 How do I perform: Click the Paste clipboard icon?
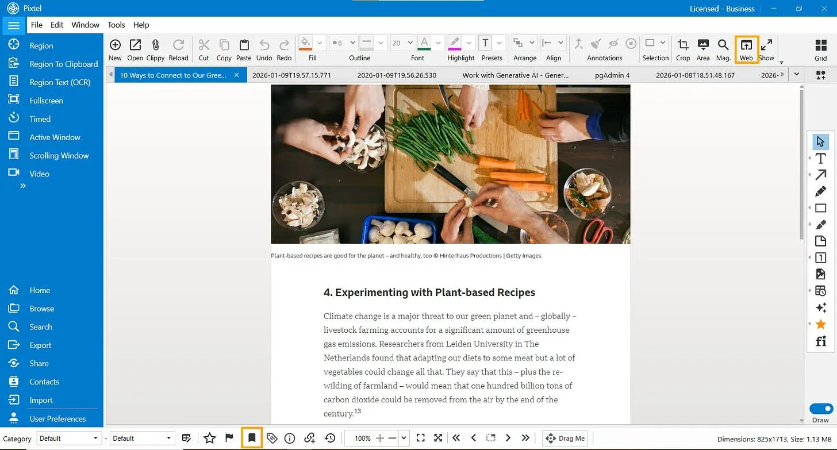[244, 45]
